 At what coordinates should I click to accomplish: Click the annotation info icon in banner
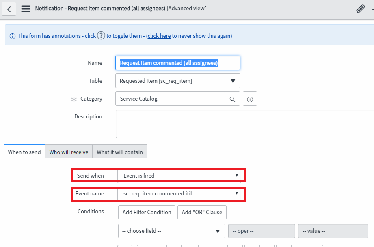tap(12, 36)
